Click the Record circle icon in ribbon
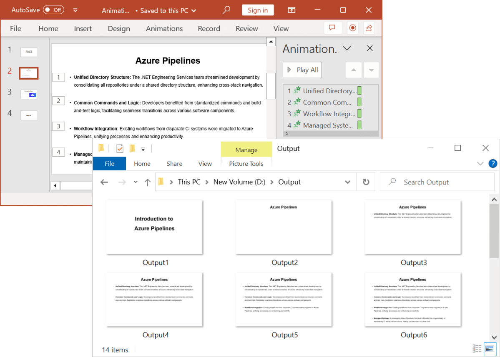 [353, 28]
